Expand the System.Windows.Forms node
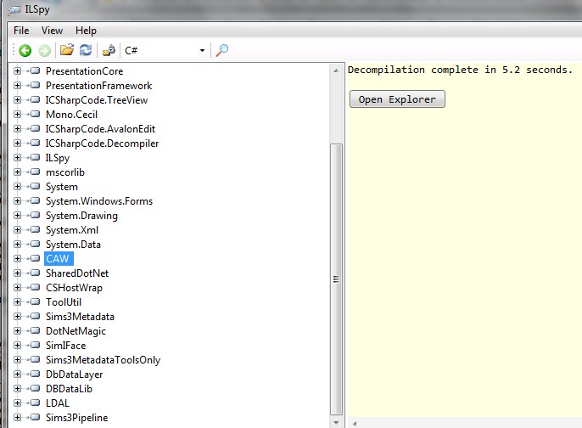Viewport: 582px width, 428px height. click(17, 200)
